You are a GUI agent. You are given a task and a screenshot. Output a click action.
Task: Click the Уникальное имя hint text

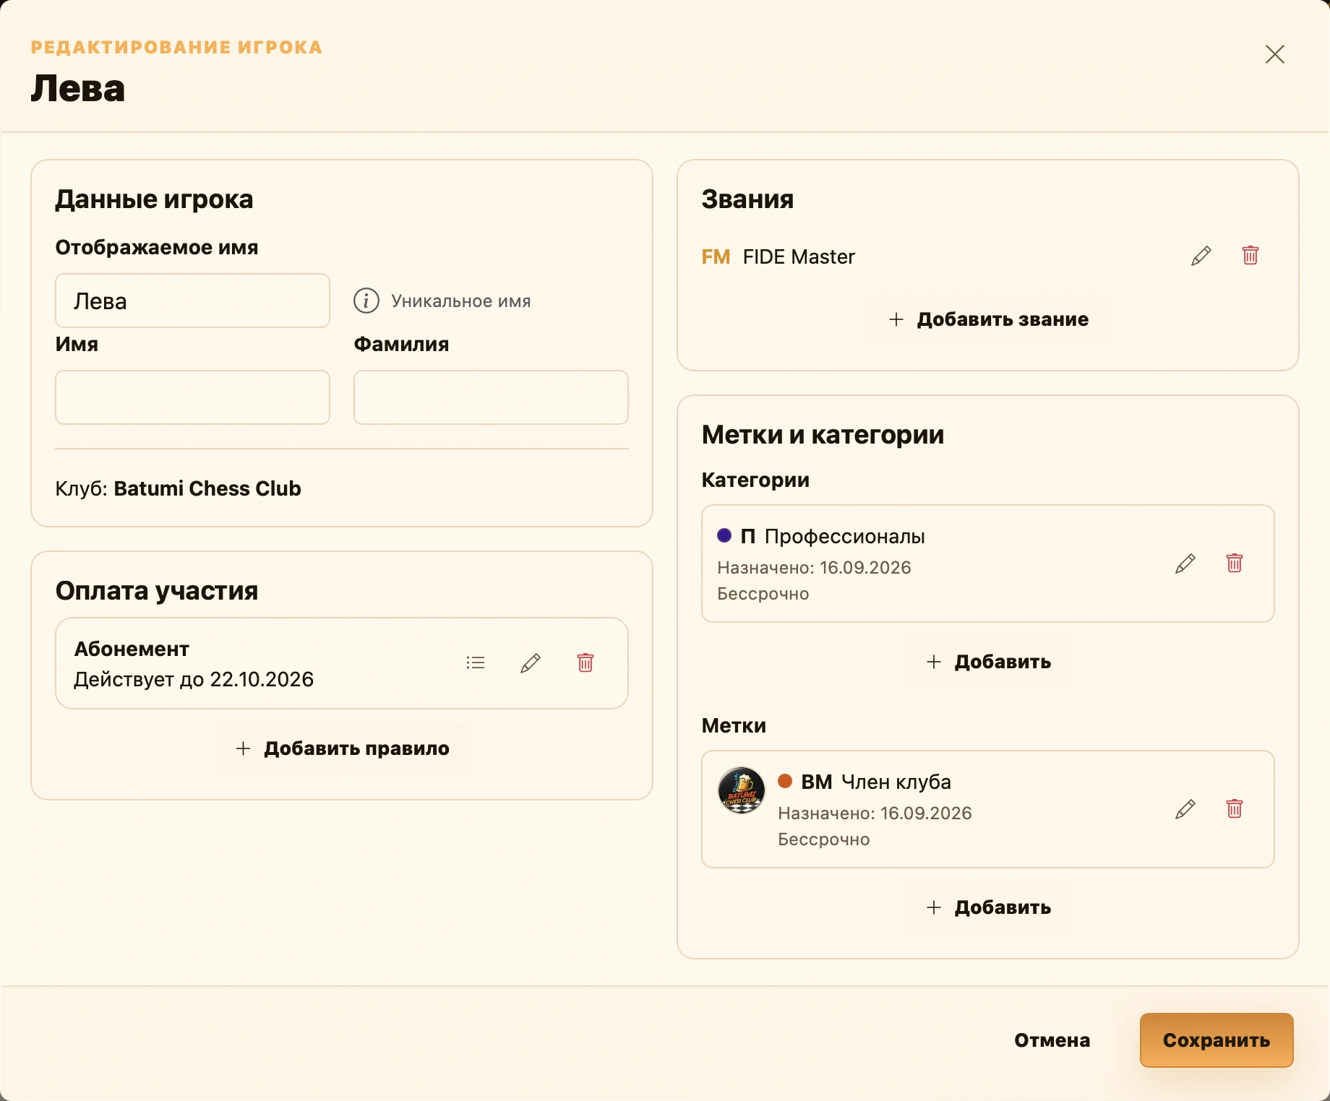(461, 301)
